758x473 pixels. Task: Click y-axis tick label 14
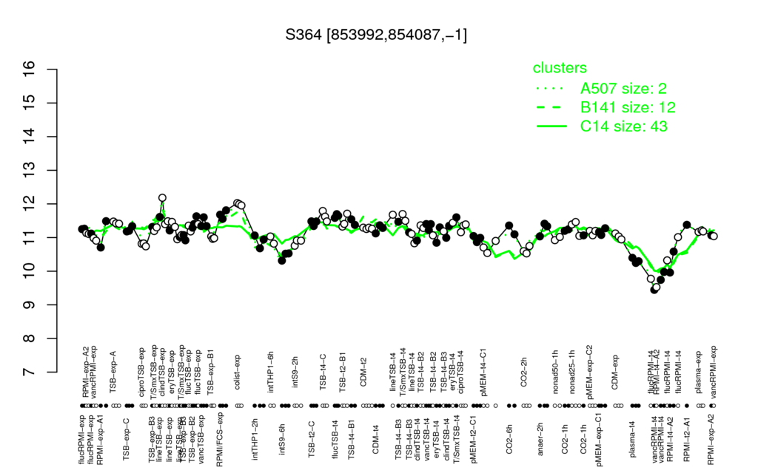[30, 137]
